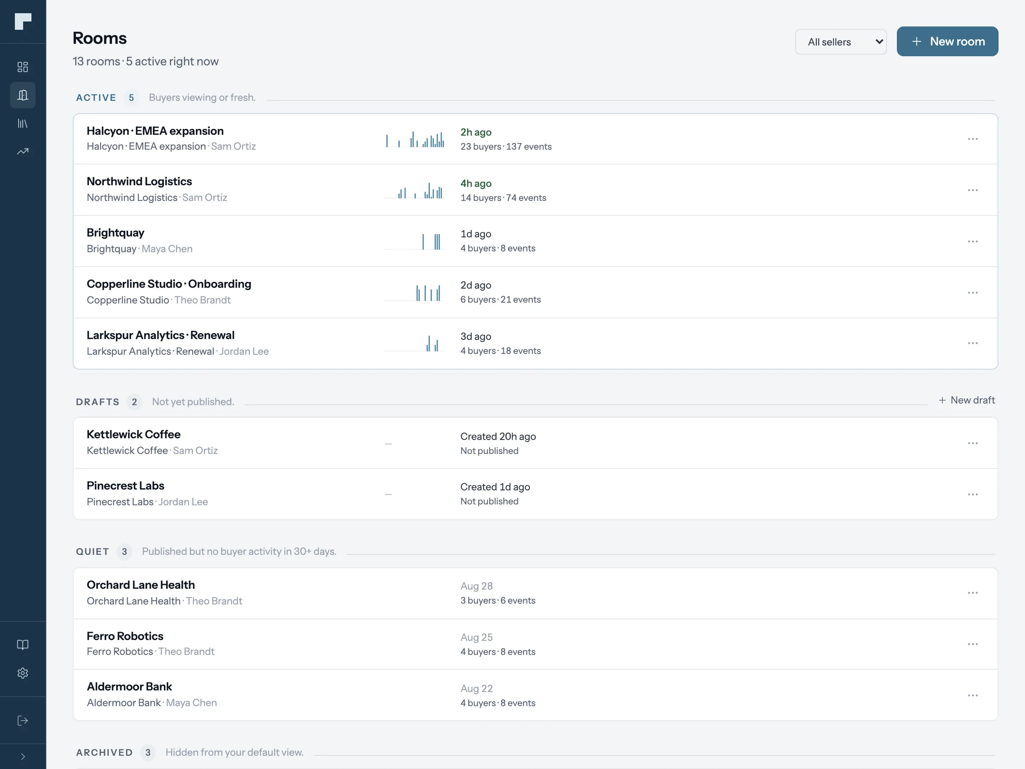Click the Northwind Logistics activity sparkline
This screenshot has width=1025, height=769.
414,190
